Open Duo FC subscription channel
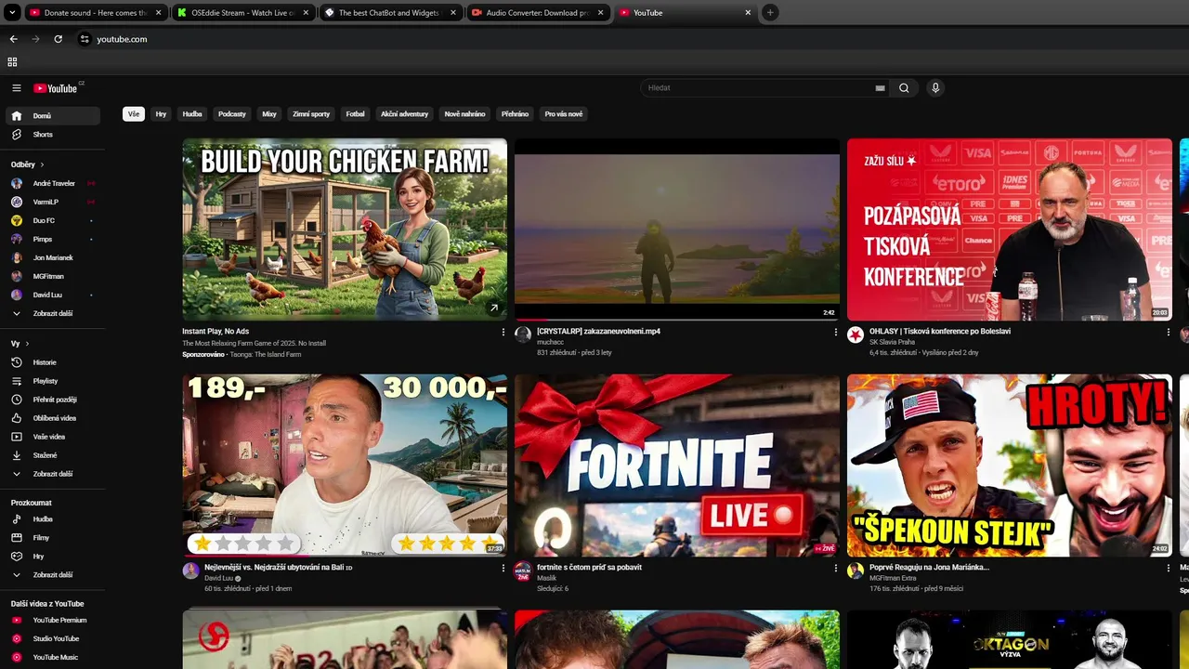This screenshot has width=1189, height=669. click(x=53, y=220)
